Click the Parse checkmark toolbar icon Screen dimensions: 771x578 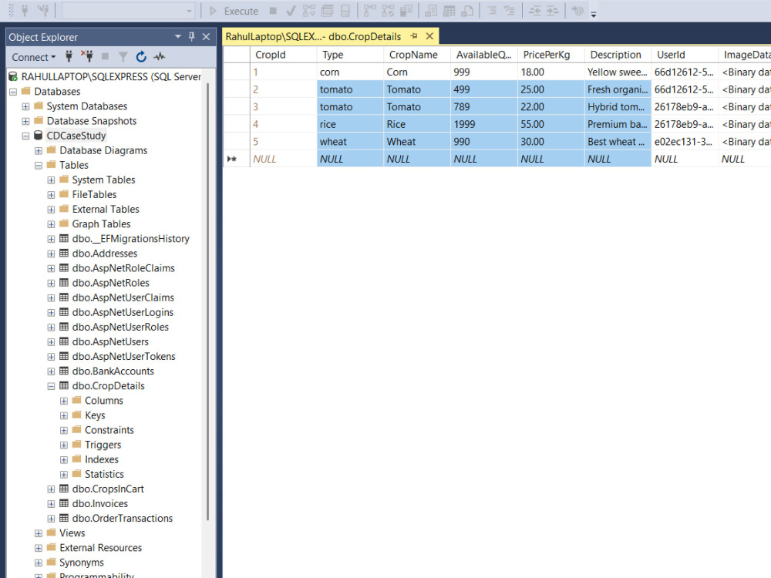tap(291, 11)
